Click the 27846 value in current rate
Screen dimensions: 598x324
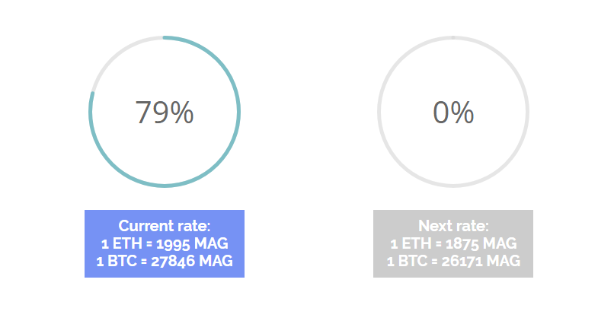(186, 261)
